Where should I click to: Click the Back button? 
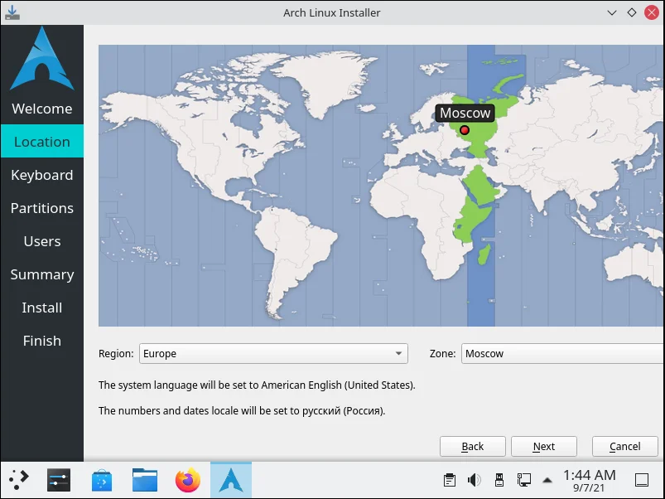click(x=472, y=446)
